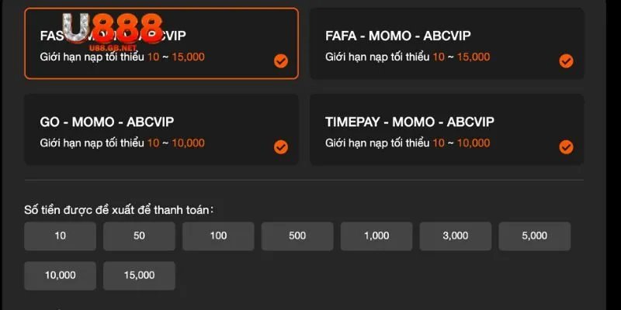Click checkmark icon on the highlighted first card
Image resolution: width=621 pixels, height=310 pixels.
click(x=281, y=61)
